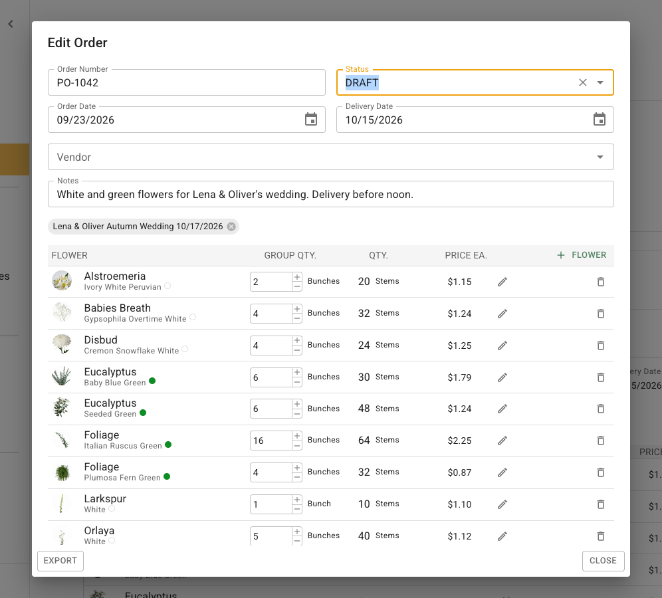Increase Eucalyptus Baby Blue group quantity
Image resolution: width=662 pixels, height=598 pixels.
pos(297,373)
